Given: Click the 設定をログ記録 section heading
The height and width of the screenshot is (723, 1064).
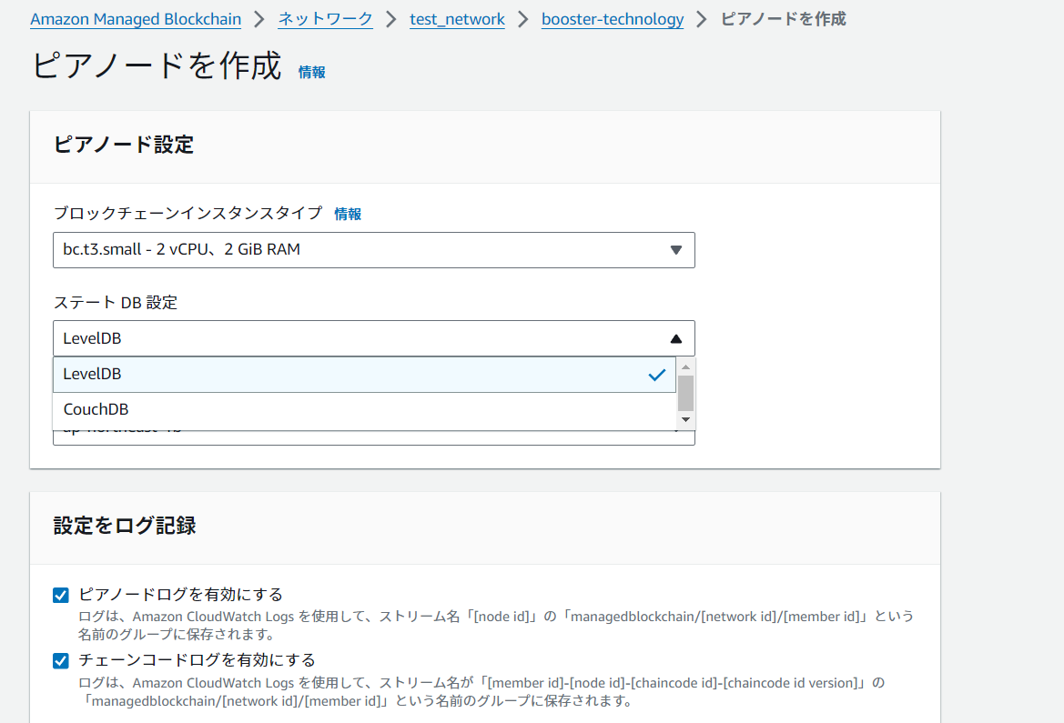Looking at the screenshot, I should click(x=124, y=526).
